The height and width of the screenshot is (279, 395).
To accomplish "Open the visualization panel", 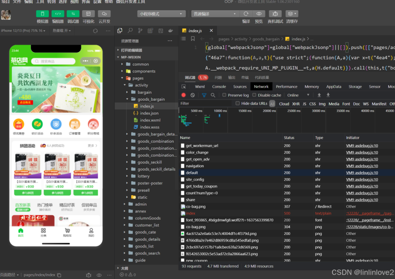I will click(88, 14).
